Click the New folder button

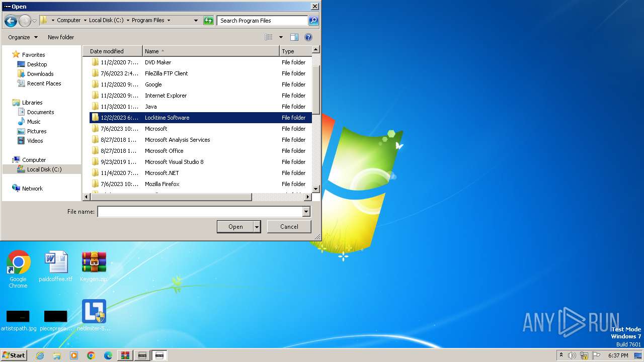61,37
